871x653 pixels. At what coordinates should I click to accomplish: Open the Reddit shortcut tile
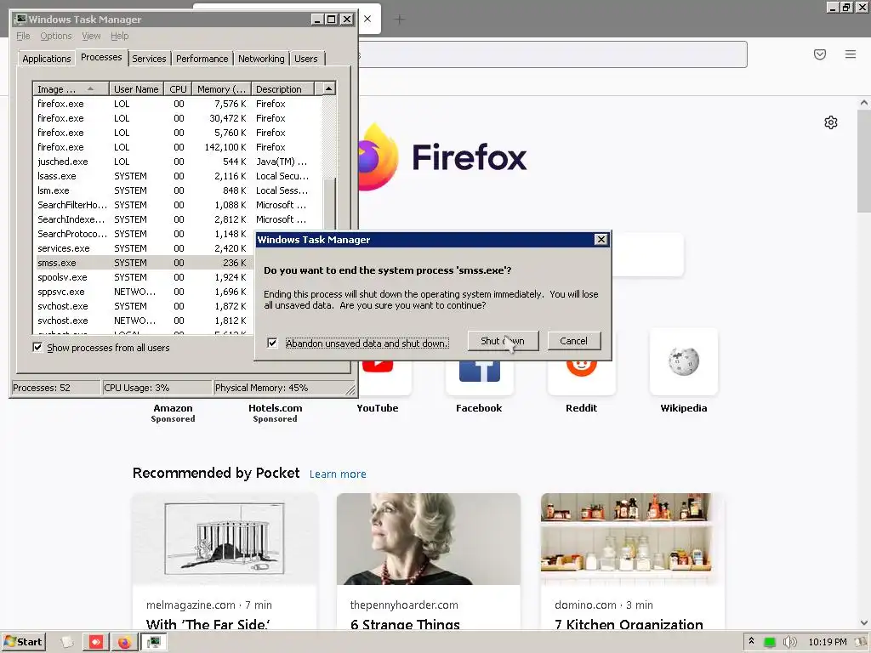(582, 378)
